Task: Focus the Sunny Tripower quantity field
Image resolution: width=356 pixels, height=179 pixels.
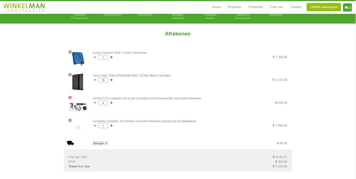Action: coord(103,58)
